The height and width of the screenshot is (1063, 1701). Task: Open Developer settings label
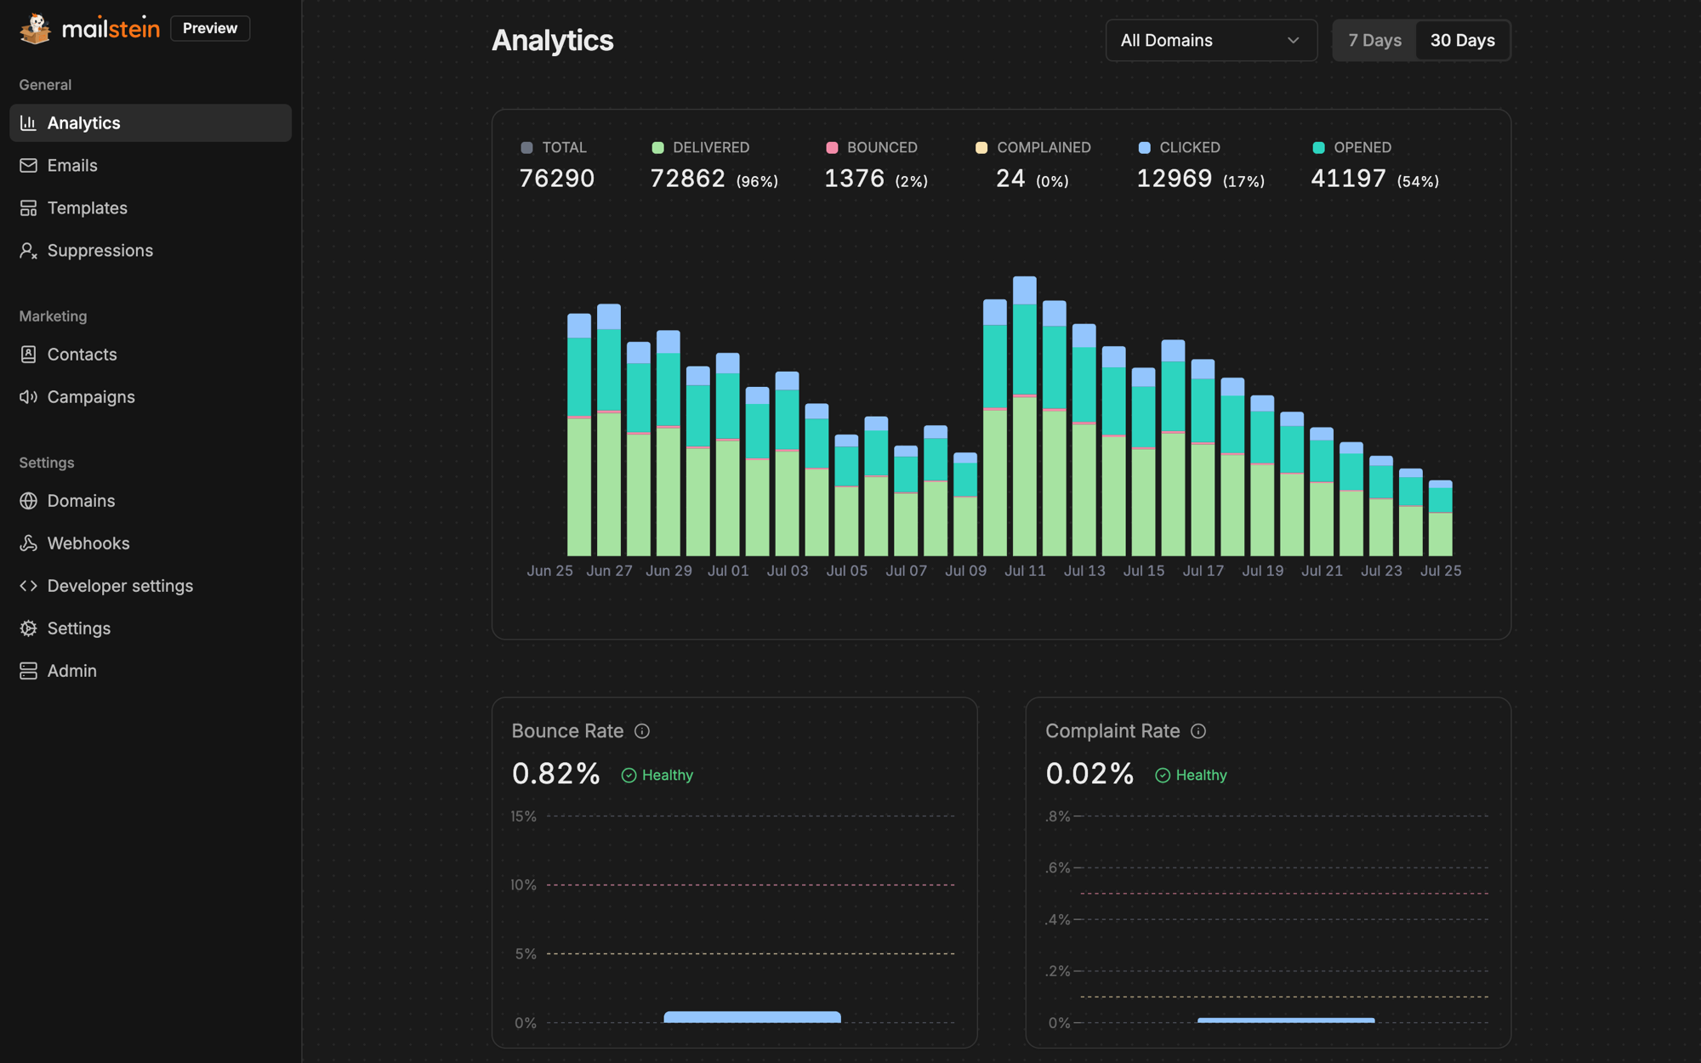coord(120,586)
